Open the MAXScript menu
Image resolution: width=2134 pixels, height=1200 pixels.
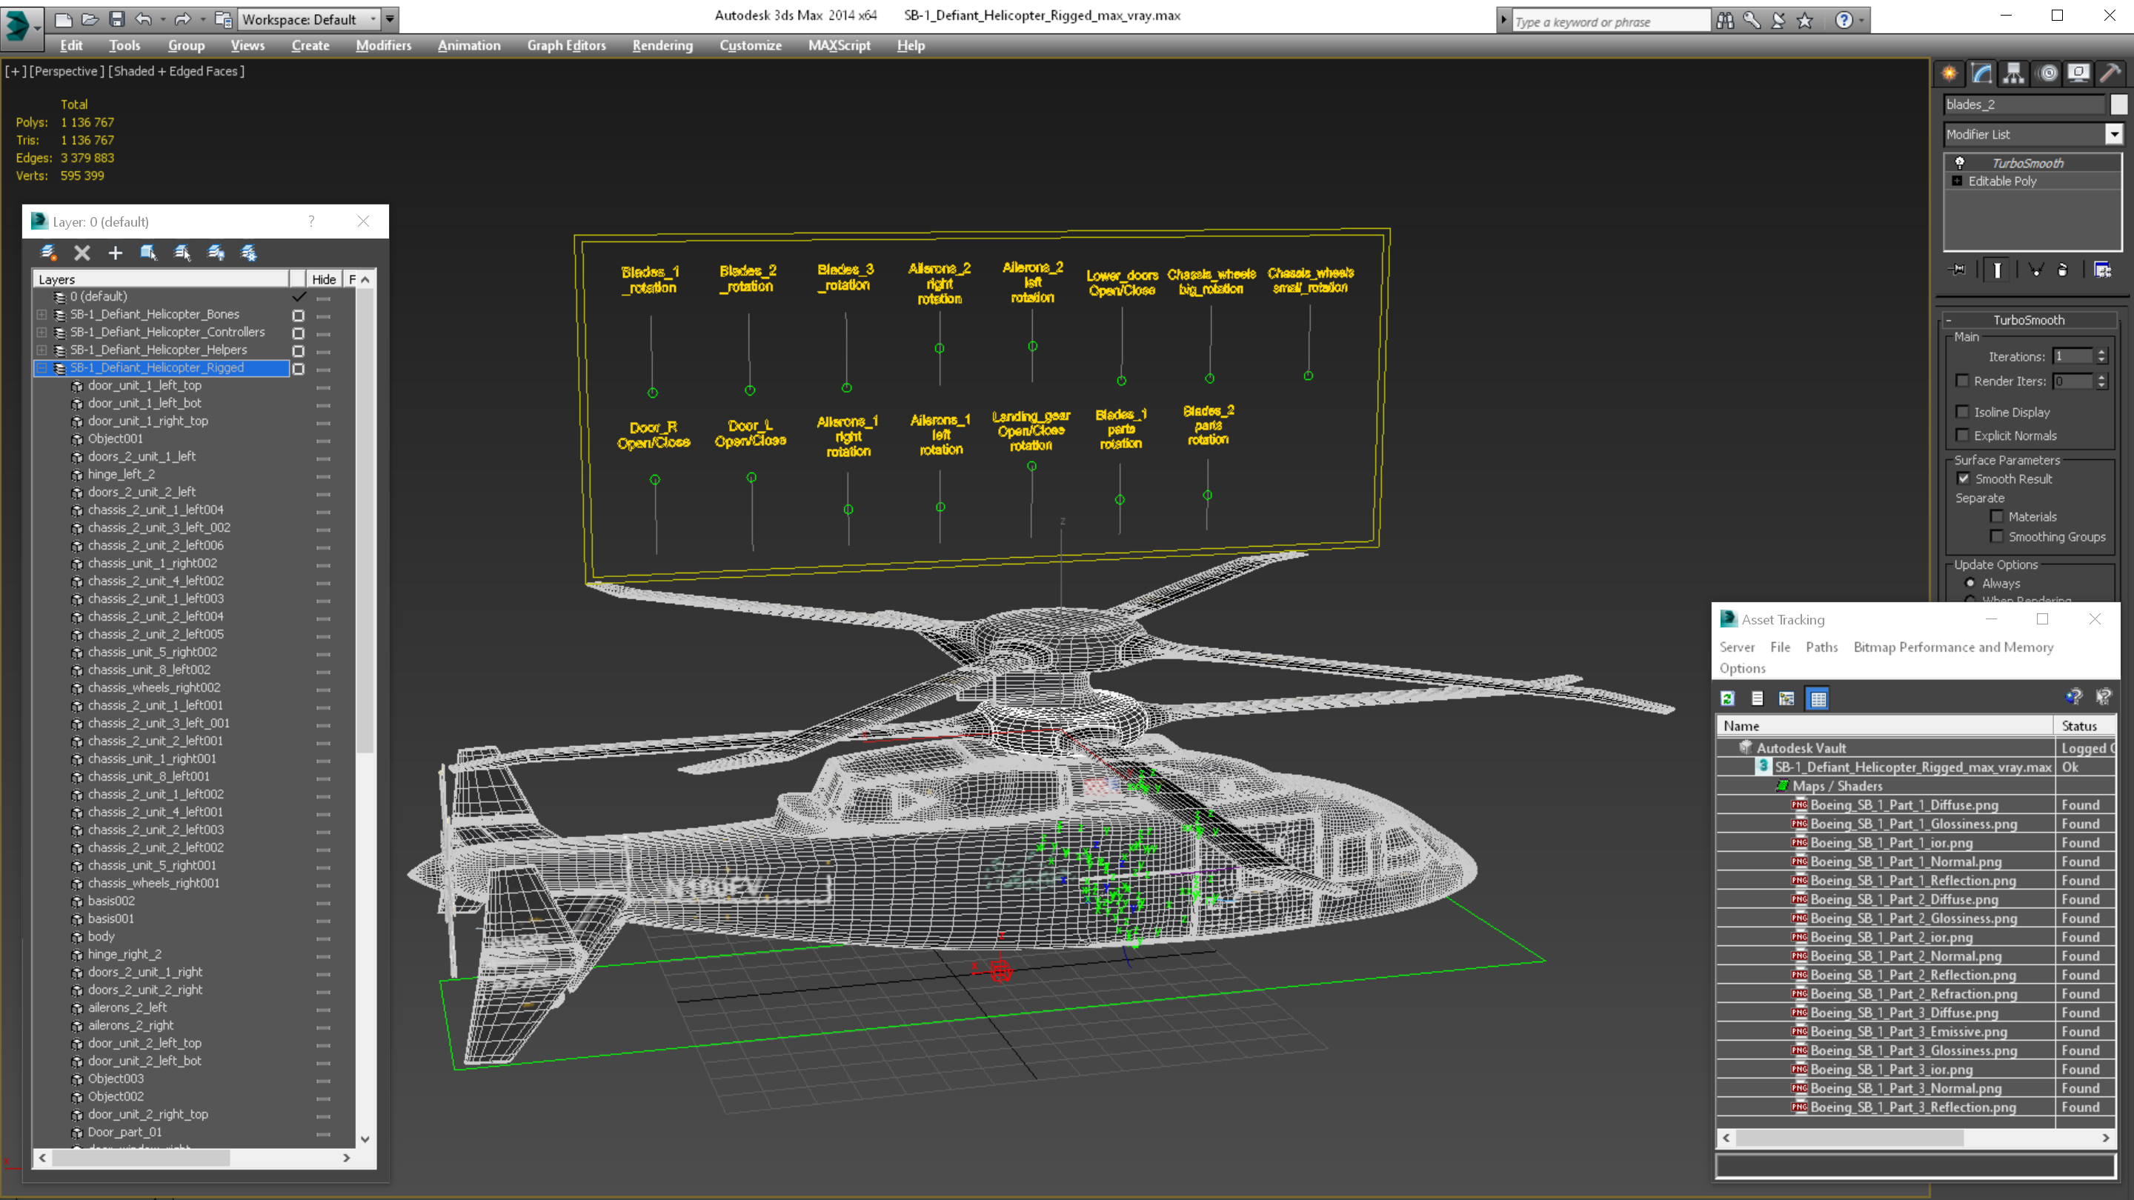tap(840, 45)
